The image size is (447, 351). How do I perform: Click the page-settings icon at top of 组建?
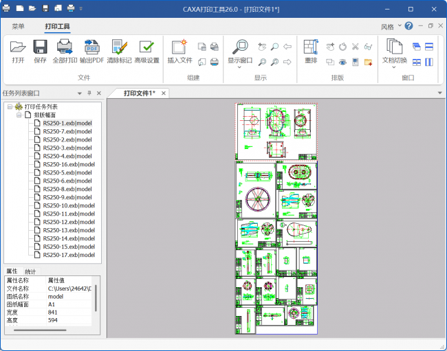[201, 47]
